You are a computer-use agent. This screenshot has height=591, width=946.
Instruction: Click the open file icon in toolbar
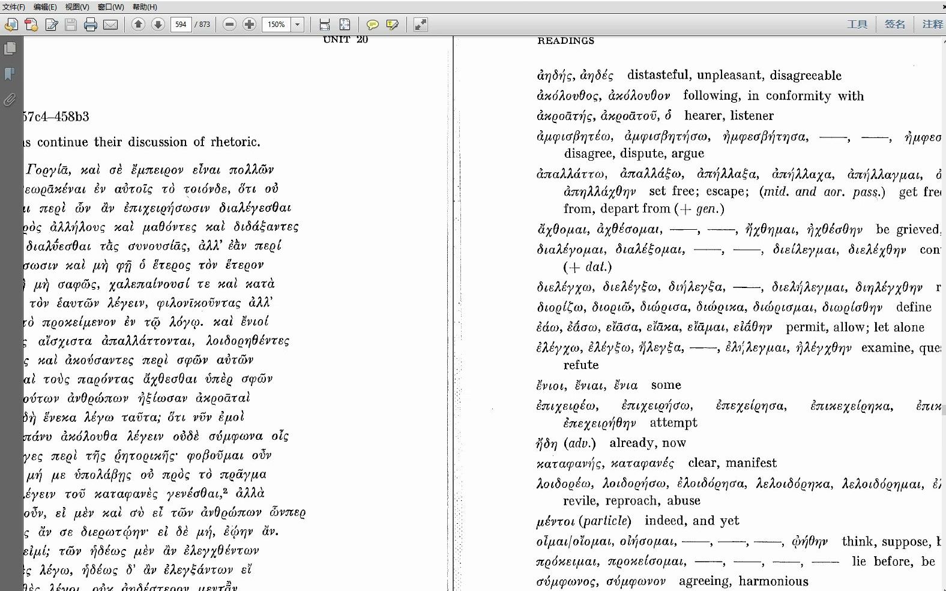click(x=11, y=25)
